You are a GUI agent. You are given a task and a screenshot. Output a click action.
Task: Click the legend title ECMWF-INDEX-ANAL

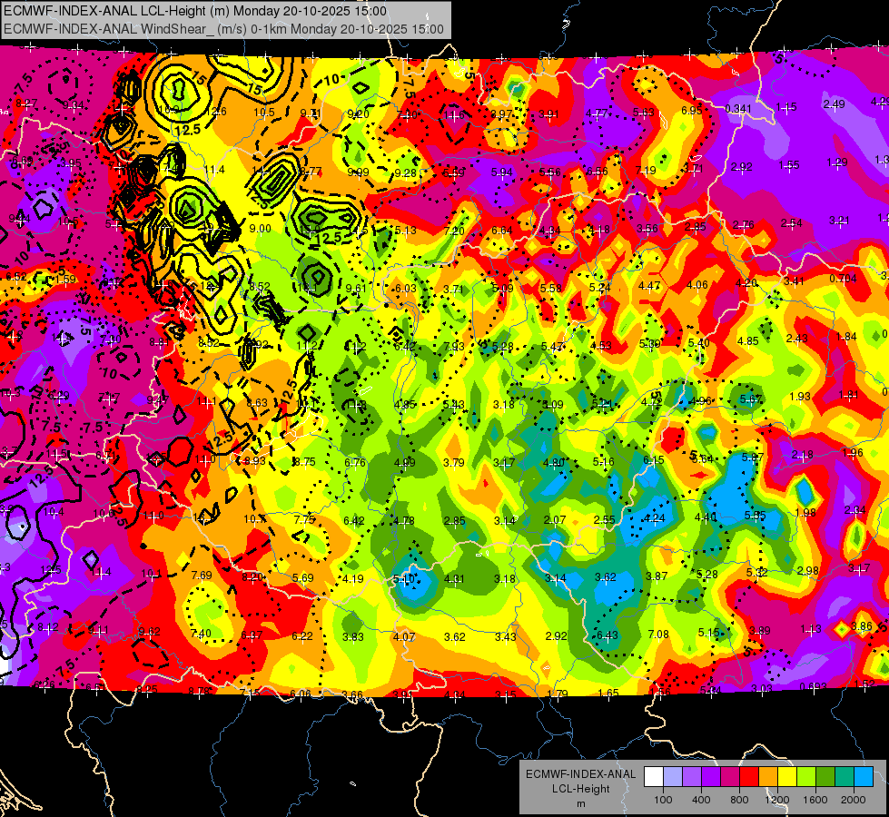(580, 774)
